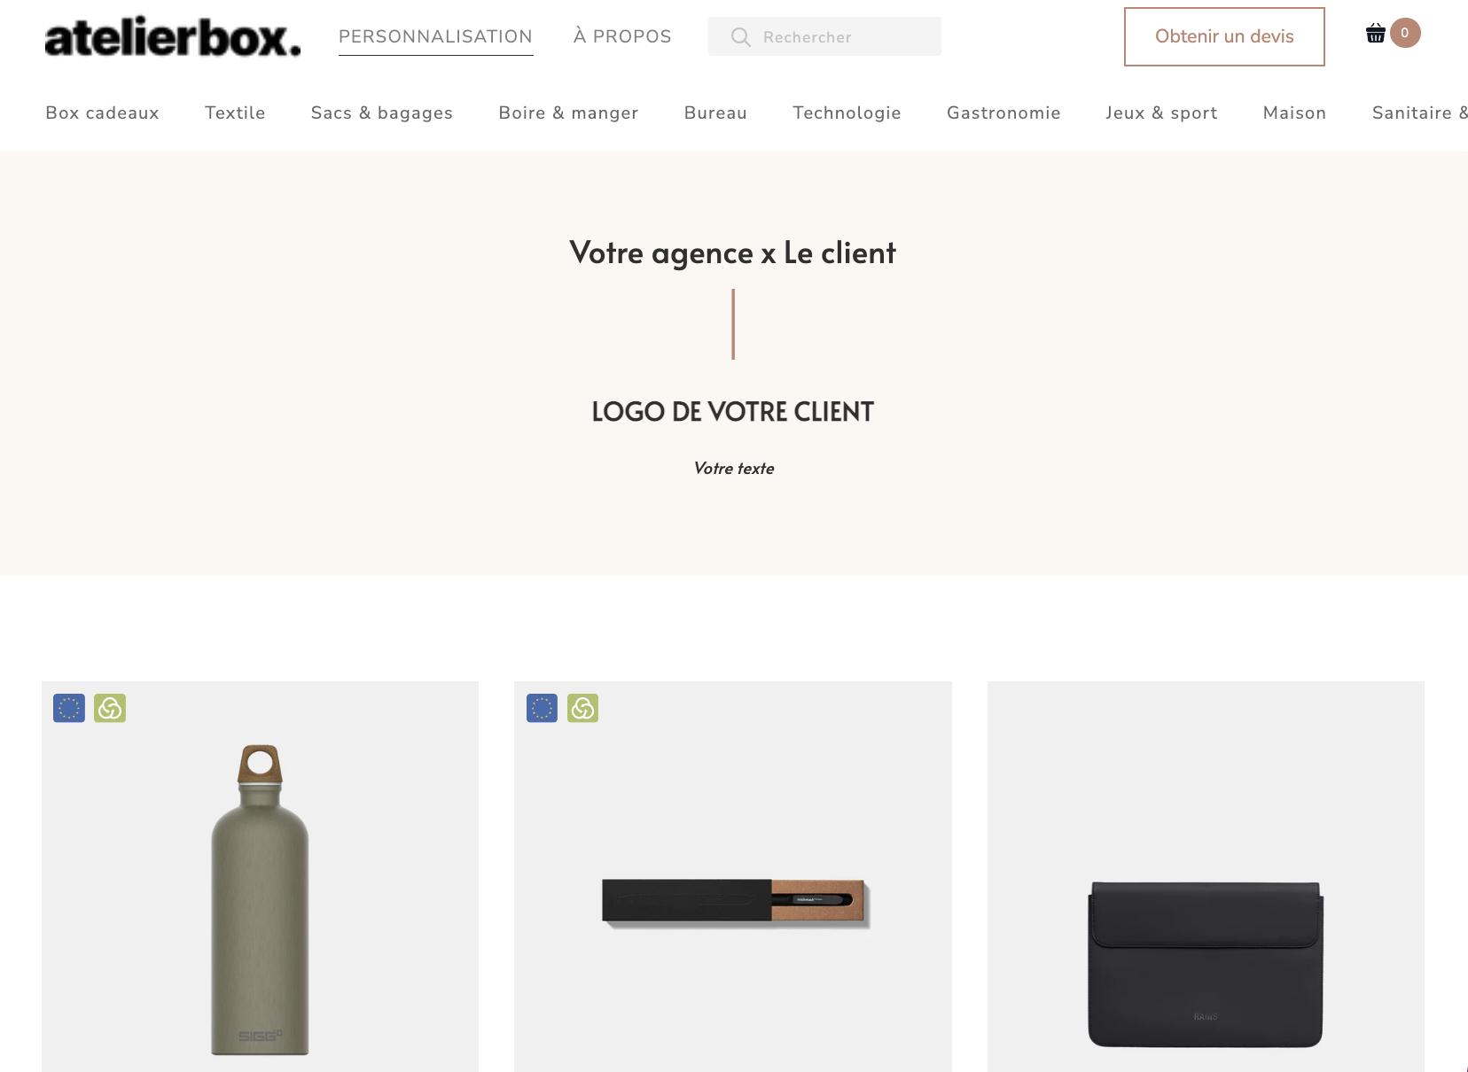Click the EU flag badge on bottle product

pos(69,708)
